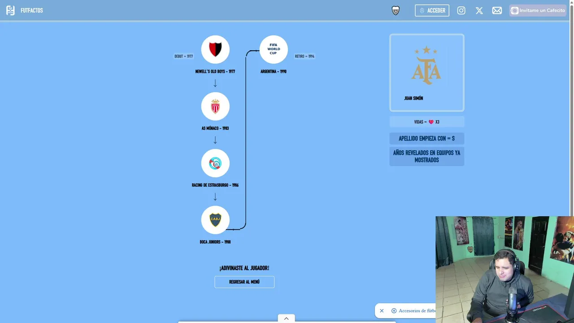The width and height of the screenshot is (574, 323).
Task: Open the X (Twitter) icon link
Action: point(479,10)
